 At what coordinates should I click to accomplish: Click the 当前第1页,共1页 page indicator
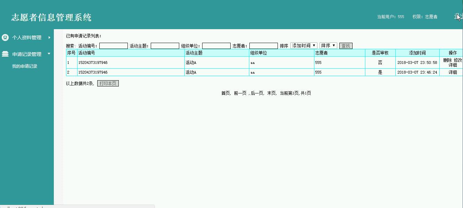coord(295,93)
